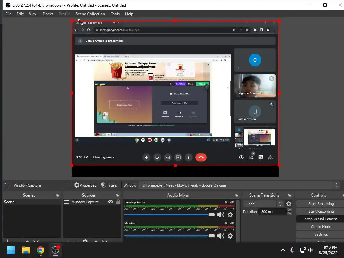Open the Properties gear for Window Capture
This screenshot has width=344, height=258.
click(85, 185)
